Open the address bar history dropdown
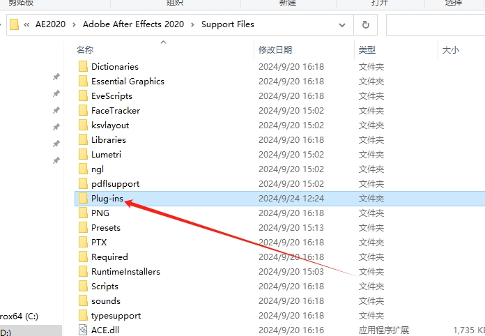 pos(342,25)
